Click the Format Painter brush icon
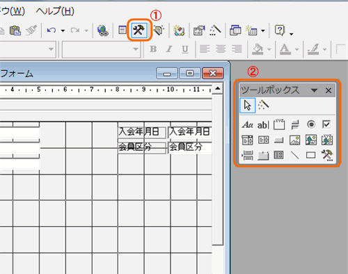Screen dimensions: 348x274 click(31, 31)
